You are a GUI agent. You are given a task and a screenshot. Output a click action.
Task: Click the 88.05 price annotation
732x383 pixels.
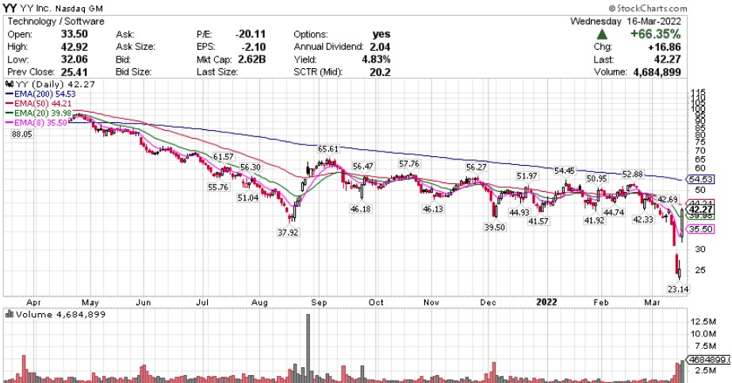click(x=22, y=134)
